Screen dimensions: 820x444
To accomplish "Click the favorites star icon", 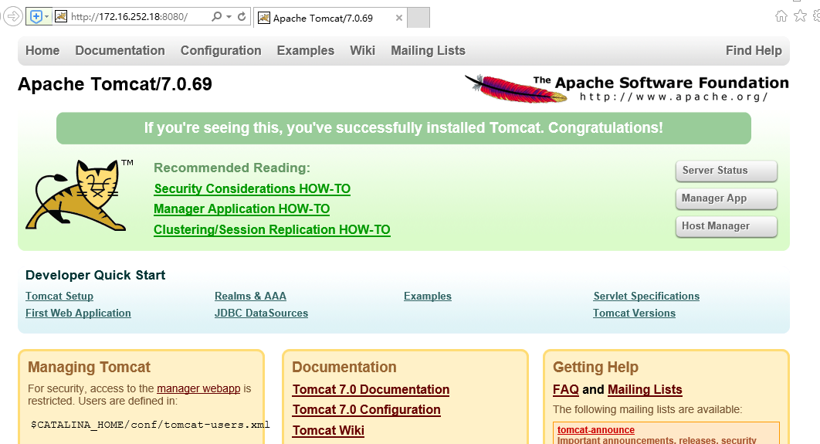I will 800,15.
